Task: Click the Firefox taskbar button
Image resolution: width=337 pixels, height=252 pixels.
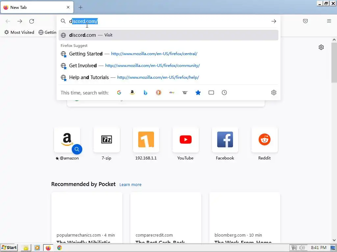Action: (48, 248)
